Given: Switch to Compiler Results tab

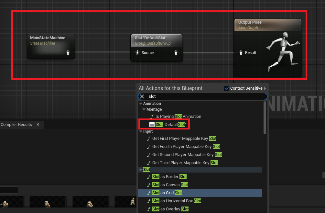Looking at the screenshot, I should click(x=16, y=124).
